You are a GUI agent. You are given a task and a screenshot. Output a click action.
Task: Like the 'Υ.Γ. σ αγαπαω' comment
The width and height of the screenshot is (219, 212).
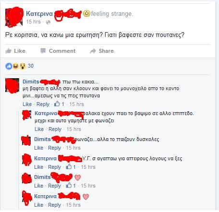38,167
